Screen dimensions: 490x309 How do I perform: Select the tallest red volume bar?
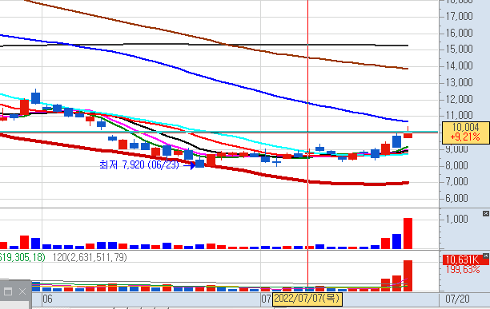pos(408,234)
